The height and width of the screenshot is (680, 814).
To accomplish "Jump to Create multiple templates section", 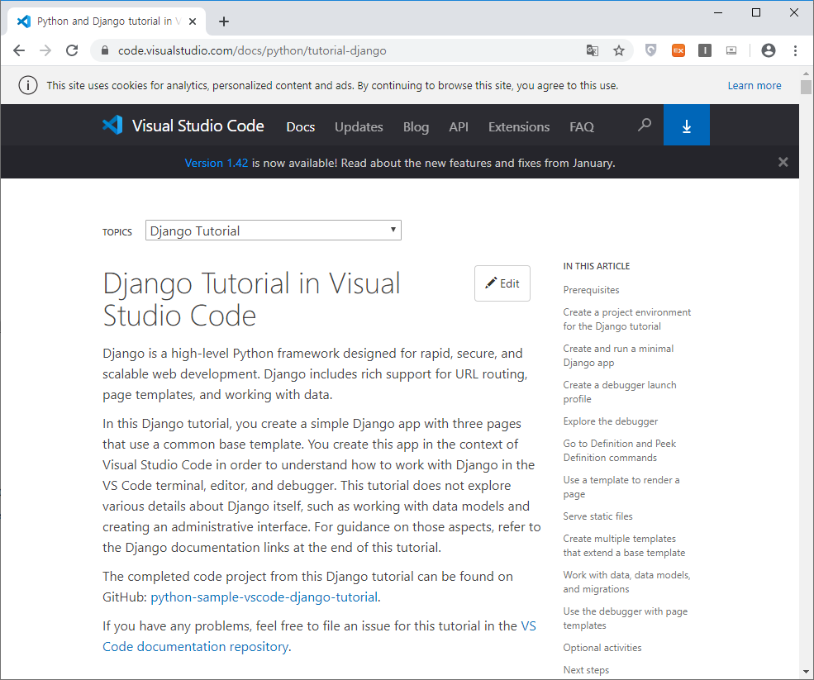I will 624,545.
